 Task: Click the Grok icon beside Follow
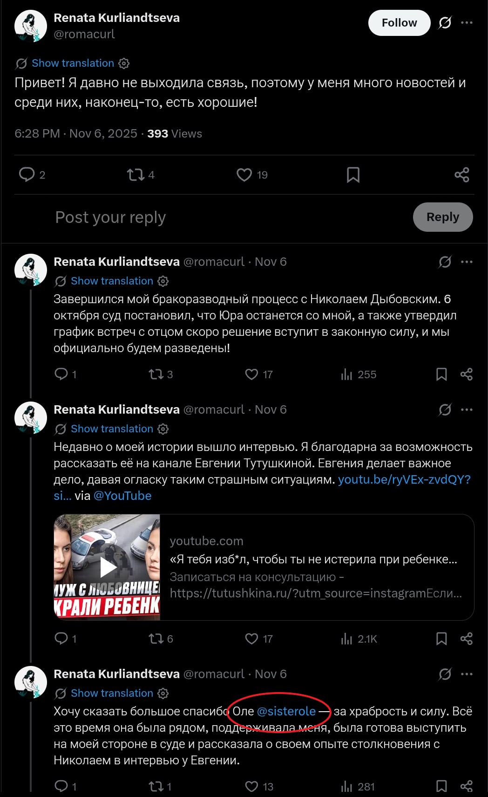445,23
